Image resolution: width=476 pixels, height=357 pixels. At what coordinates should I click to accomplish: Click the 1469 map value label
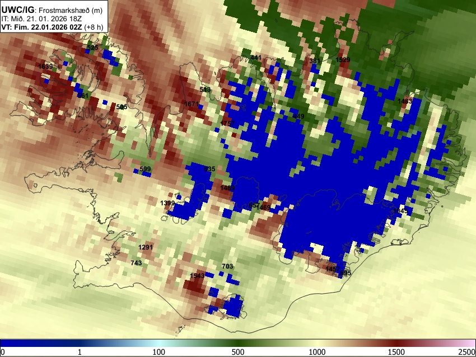point(263,208)
